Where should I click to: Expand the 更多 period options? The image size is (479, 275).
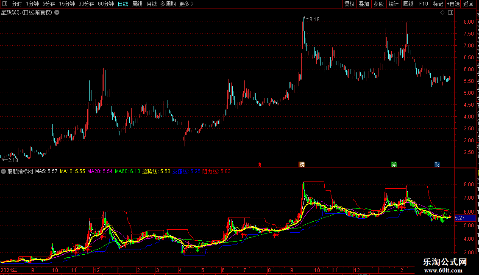[187, 4]
